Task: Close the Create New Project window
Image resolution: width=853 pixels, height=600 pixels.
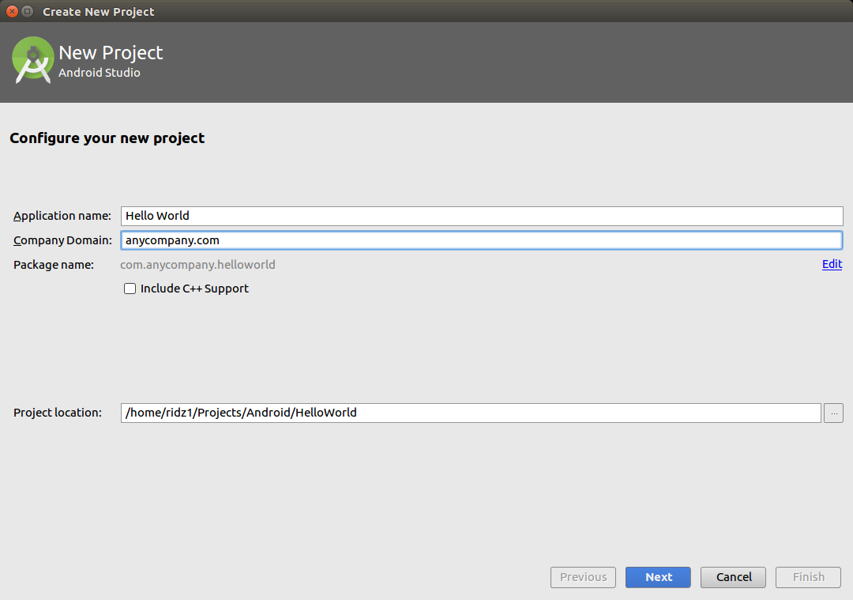Action: (12, 11)
